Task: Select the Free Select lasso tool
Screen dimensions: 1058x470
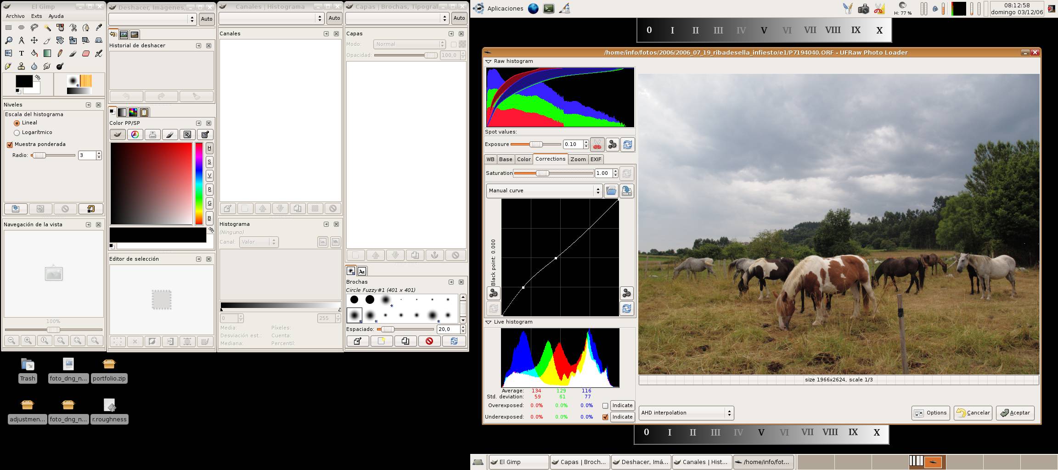Action: pyautogui.click(x=34, y=28)
